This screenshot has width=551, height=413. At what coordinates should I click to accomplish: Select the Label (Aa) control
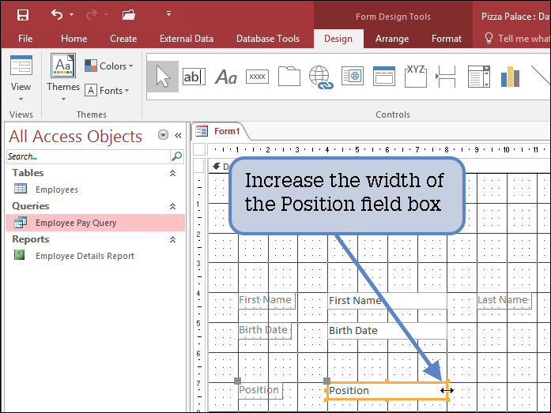(226, 77)
